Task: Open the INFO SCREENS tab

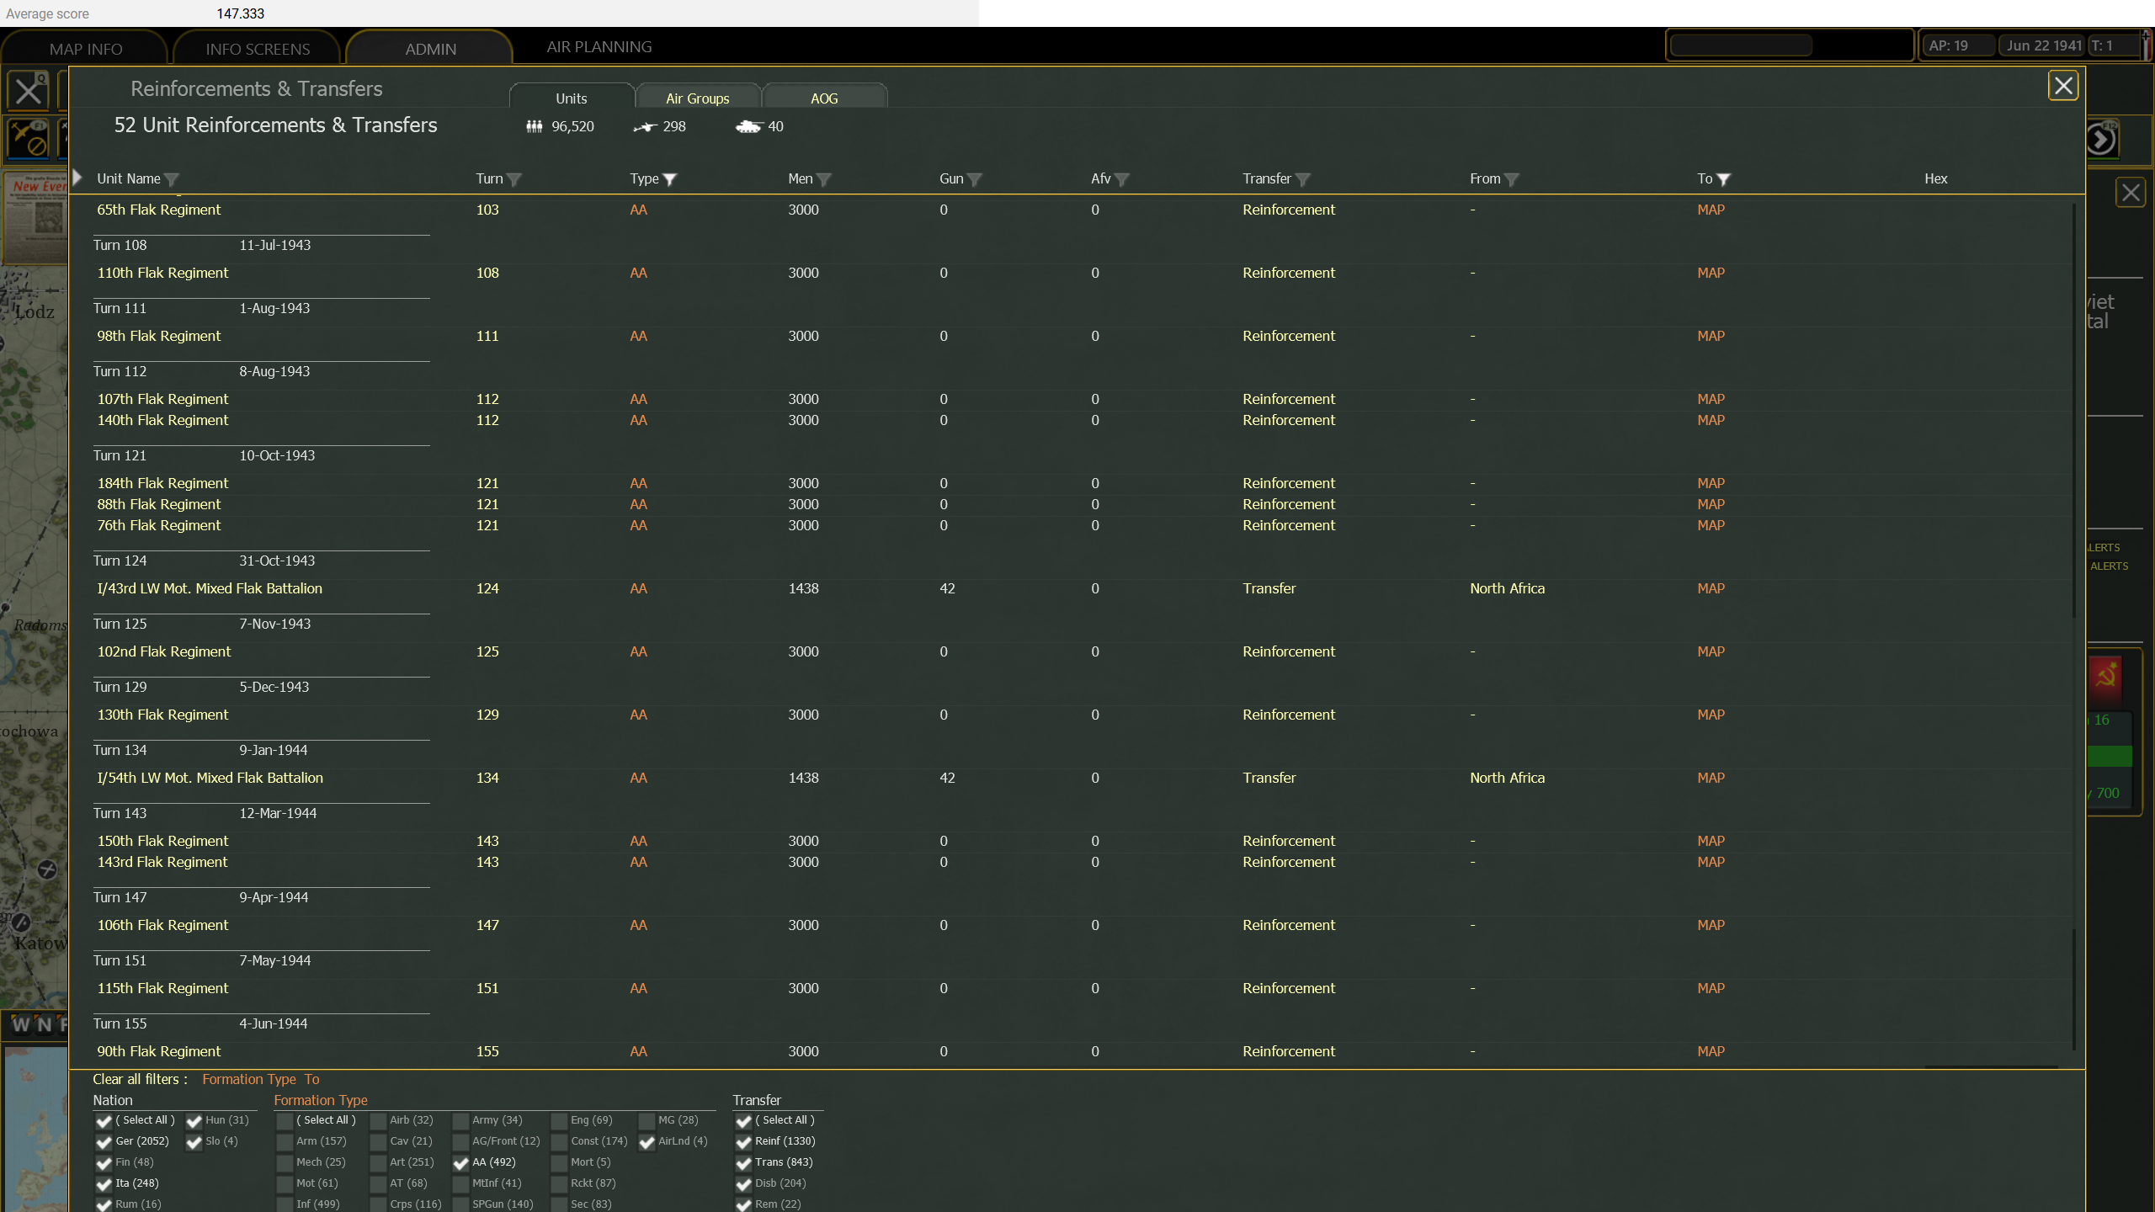Action: 258,49
